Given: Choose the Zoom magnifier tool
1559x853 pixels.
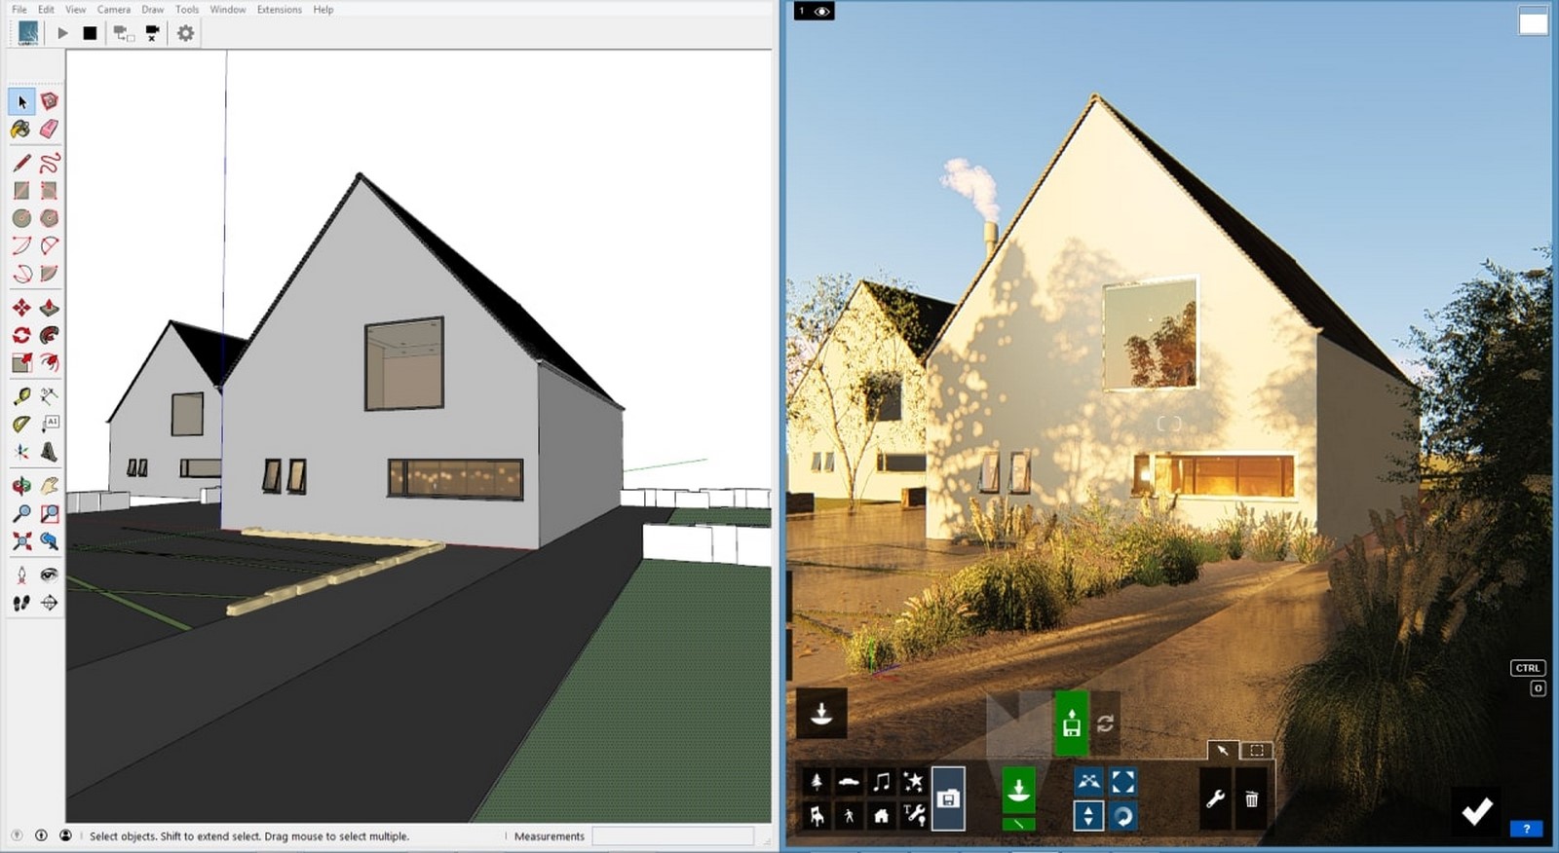Looking at the screenshot, I should click(21, 513).
